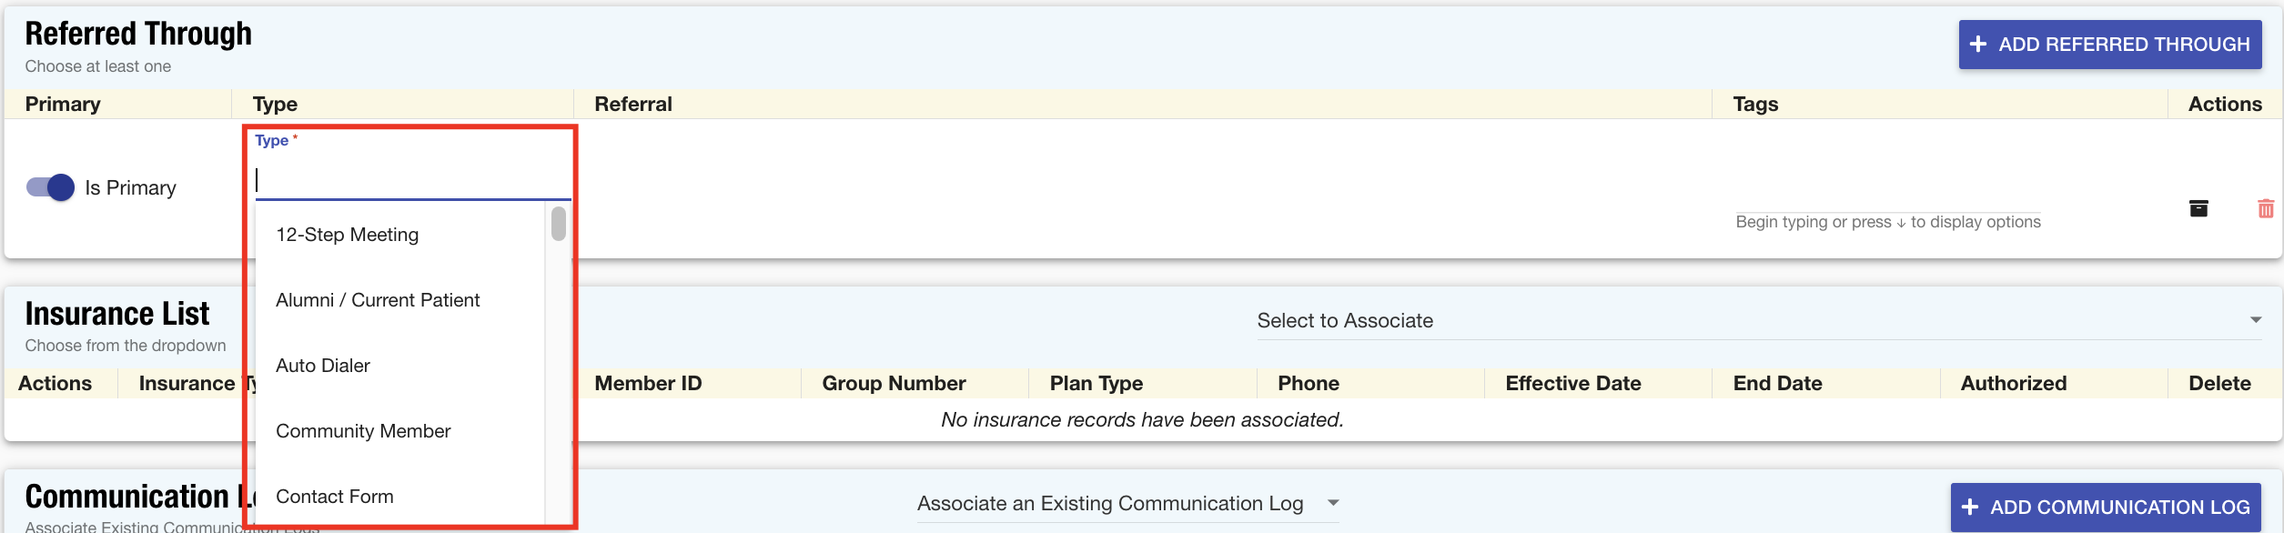Screen dimensions: 2284x533
Task: Click the End Date column header
Action: (1777, 383)
